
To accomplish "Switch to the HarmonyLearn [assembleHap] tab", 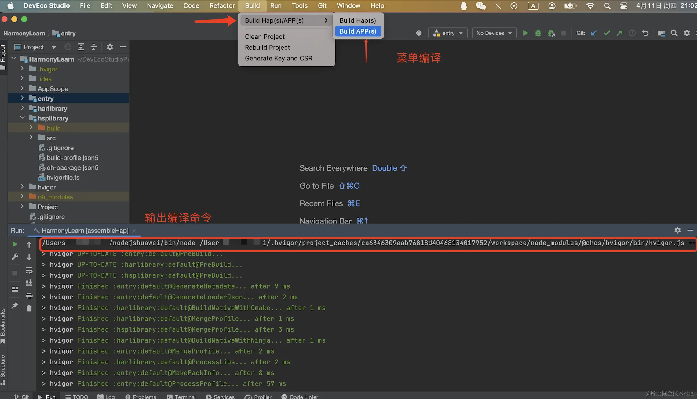I will [x=85, y=231].
